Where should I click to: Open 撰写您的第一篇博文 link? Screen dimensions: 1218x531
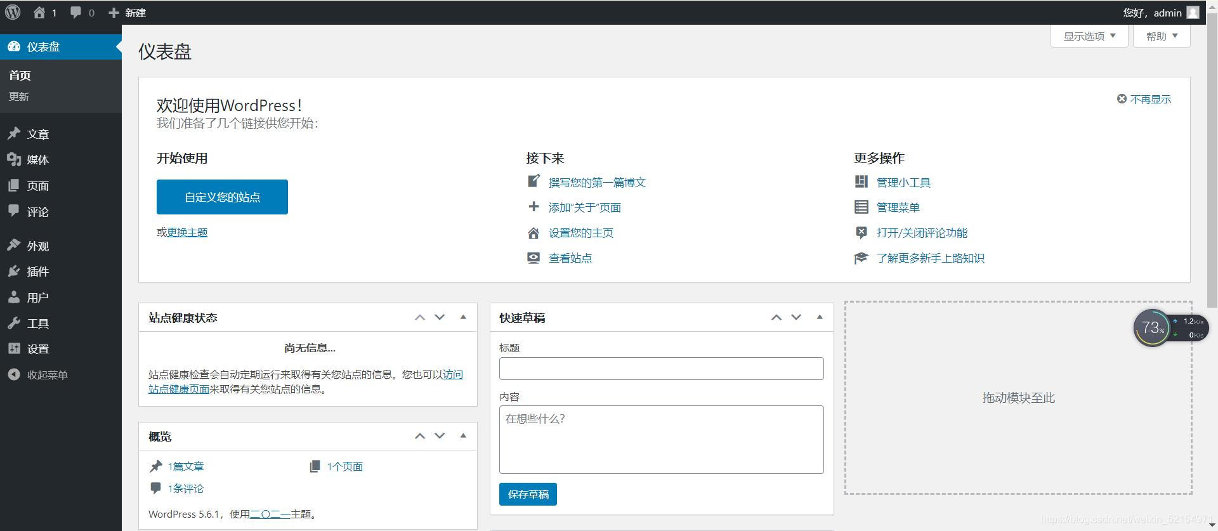pyautogui.click(x=597, y=183)
